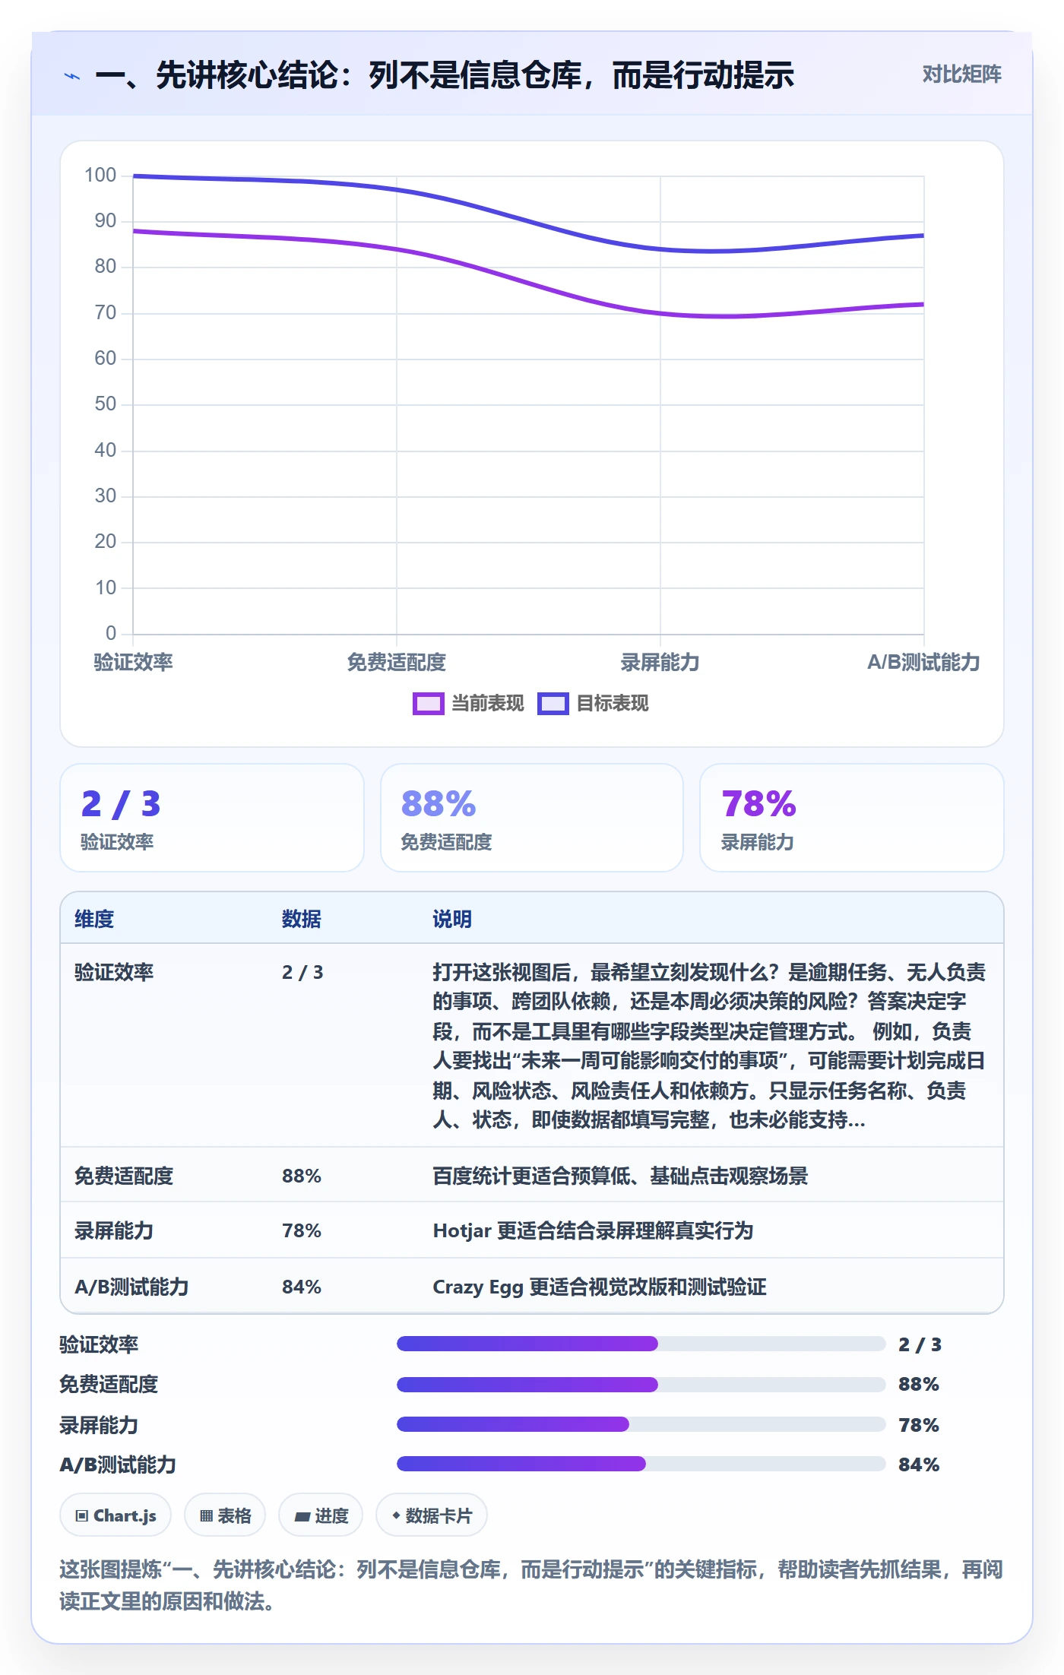This screenshot has height=1675, width=1064.
Task: Click the caption paragraph 这张图提炼
Action: click(531, 1585)
